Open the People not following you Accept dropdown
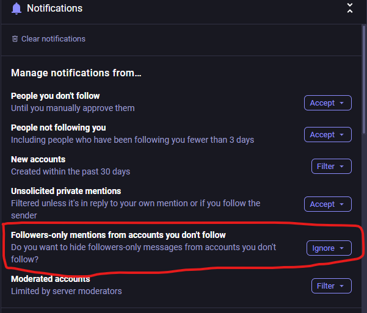The image size is (367, 313). click(x=327, y=135)
